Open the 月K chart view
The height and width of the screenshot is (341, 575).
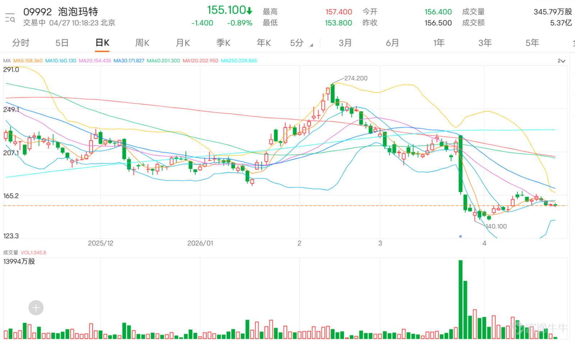[183, 43]
